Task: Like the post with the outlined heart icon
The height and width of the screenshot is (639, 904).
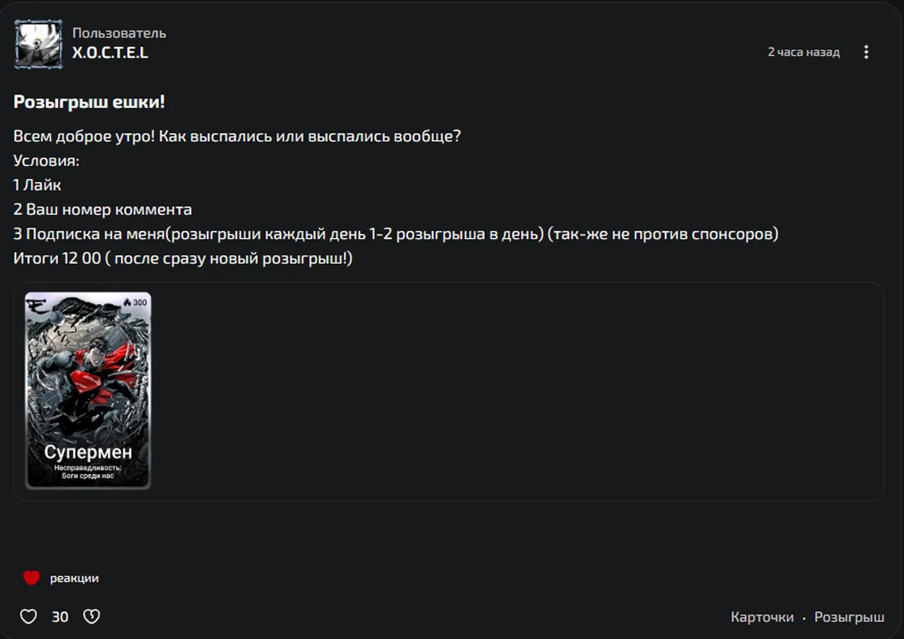Action: [28, 616]
